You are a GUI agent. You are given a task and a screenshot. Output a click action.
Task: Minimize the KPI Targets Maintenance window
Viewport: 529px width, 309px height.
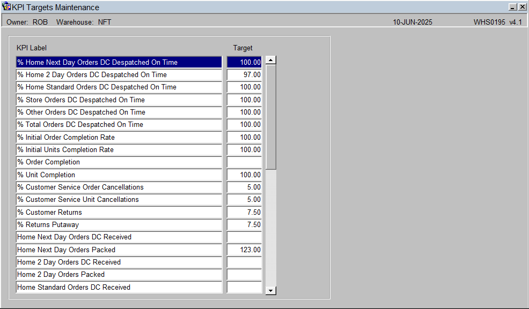point(513,7)
